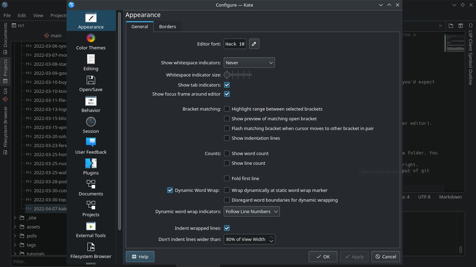Click the Markdown mode in the status bar
The width and height of the screenshot is (476, 267).
coord(450,197)
